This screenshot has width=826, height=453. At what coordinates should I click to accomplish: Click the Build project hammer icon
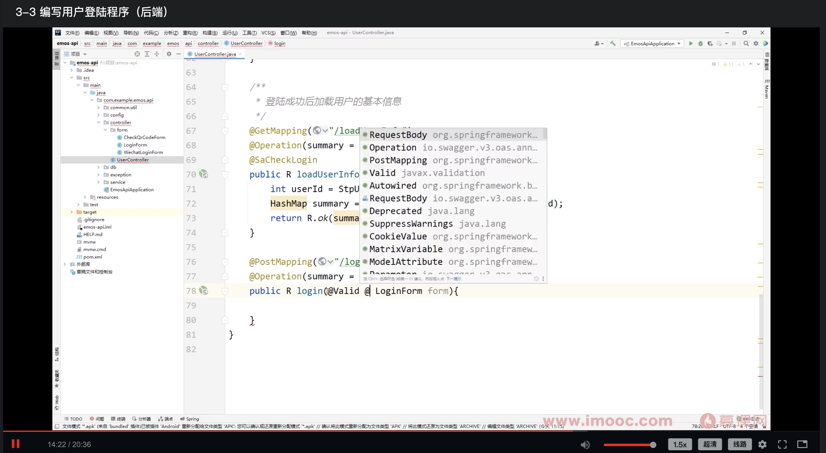(613, 44)
